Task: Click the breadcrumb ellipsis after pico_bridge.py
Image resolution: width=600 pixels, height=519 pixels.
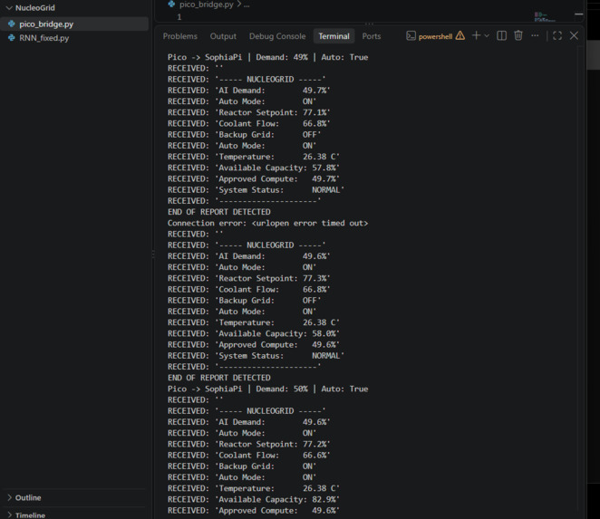Action: (247, 5)
